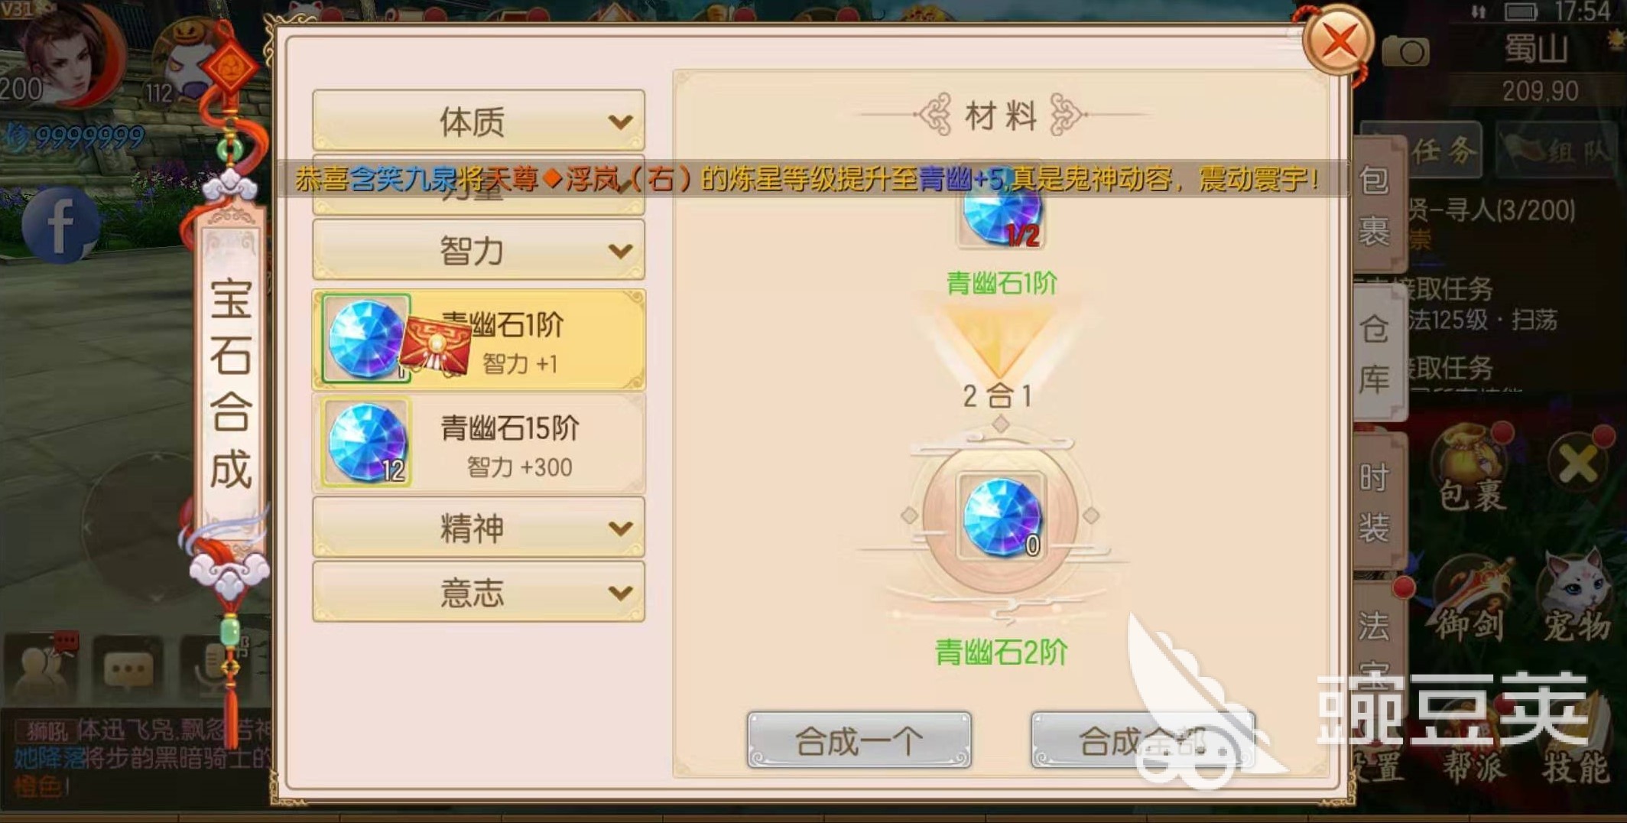Click the result 青幽石2阶 gem slot
Viewport: 1627px width, 823px height.
[x=1001, y=517]
